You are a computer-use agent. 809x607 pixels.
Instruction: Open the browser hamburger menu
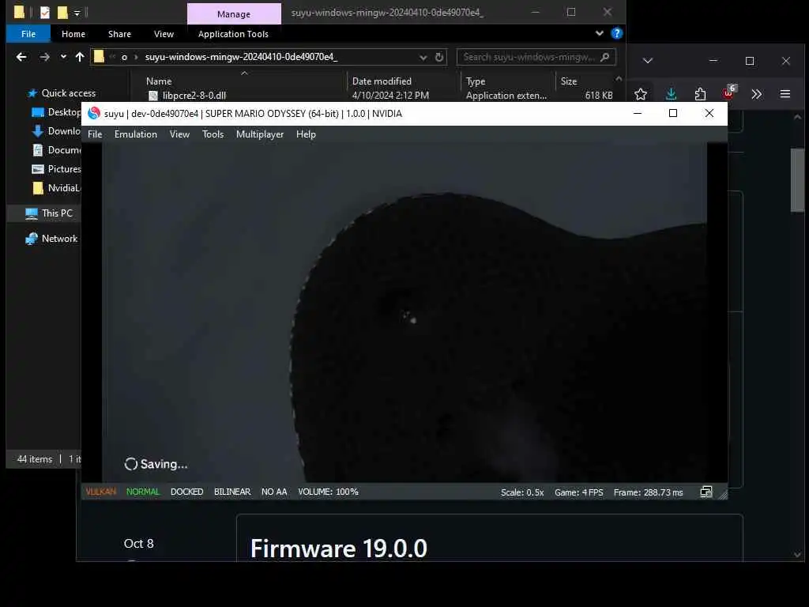coord(785,94)
